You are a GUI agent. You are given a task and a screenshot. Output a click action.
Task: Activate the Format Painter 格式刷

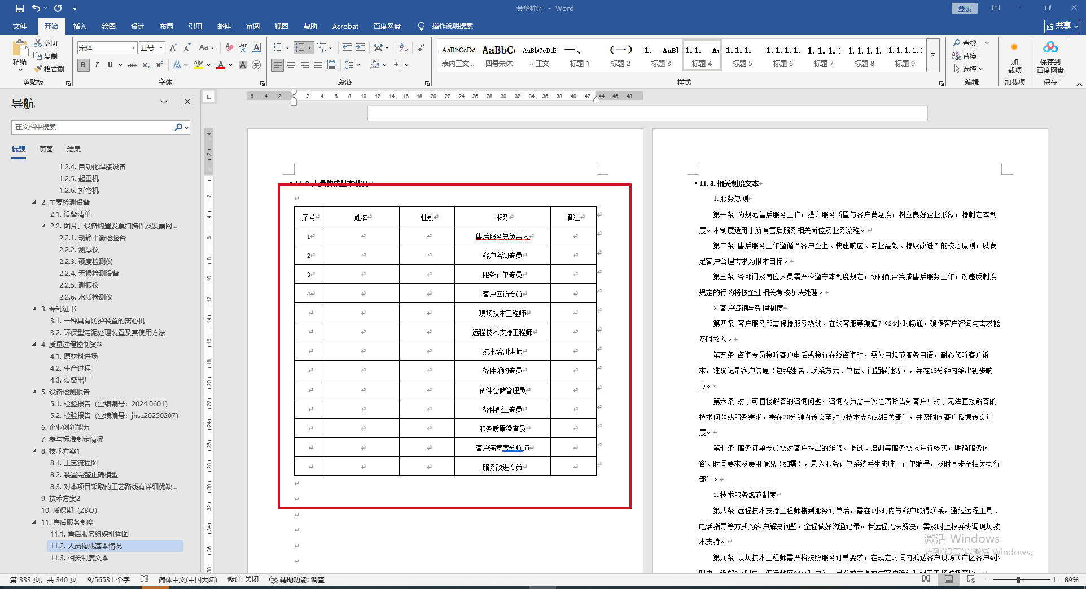pos(49,69)
